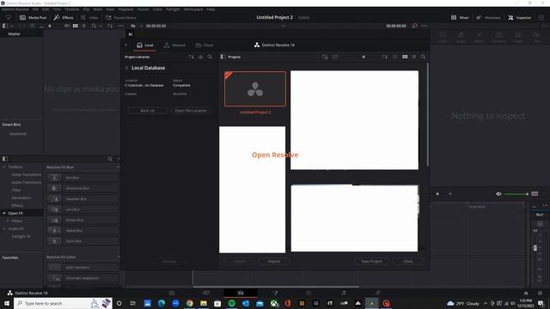Collapse the Project Manager sidebar arrow
This screenshot has height=309, width=550.
click(x=126, y=45)
